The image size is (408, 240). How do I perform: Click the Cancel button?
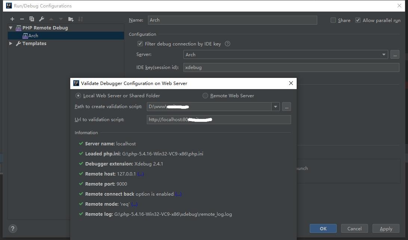click(355, 228)
